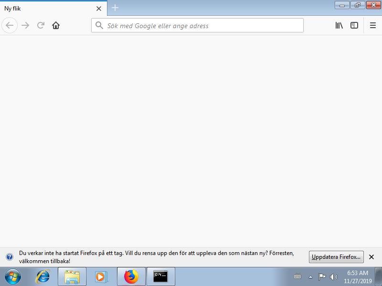Open the Library bookmarks icon
The height and width of the screenshot is (286, 382).
tap(339, 25)
